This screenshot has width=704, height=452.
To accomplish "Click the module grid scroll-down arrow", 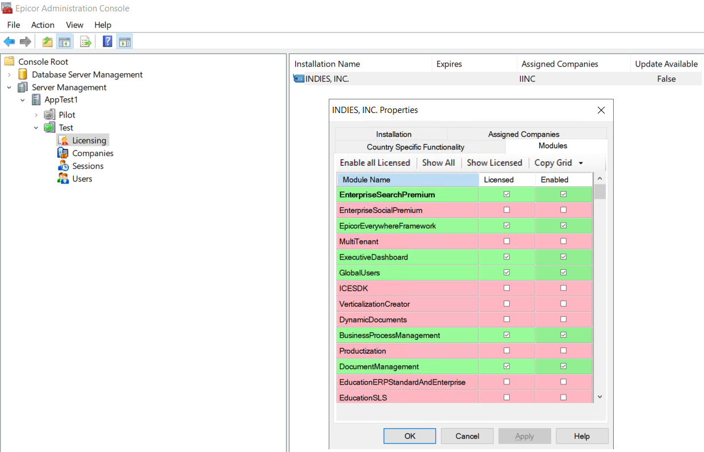I will coord(600,397).
